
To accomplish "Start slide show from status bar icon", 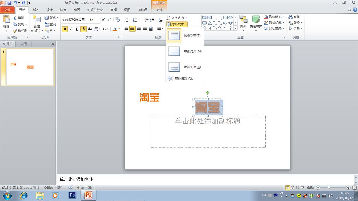I will click(x=302, y=188).
